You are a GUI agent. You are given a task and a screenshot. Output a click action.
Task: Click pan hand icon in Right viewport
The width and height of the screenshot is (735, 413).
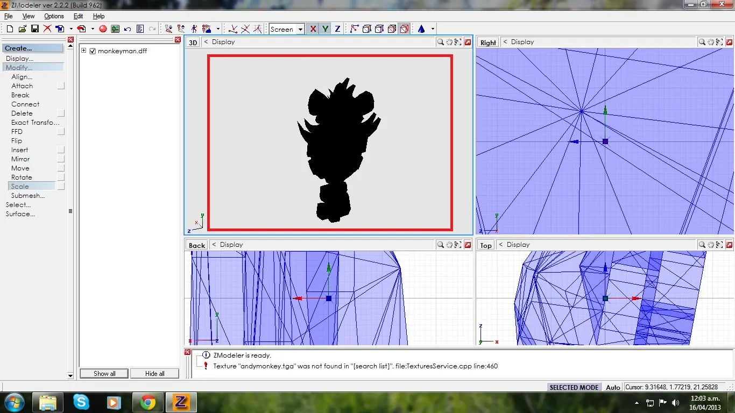710,42
